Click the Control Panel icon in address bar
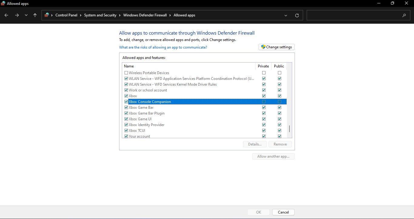 pyautogui.click(x=47, y=15)
